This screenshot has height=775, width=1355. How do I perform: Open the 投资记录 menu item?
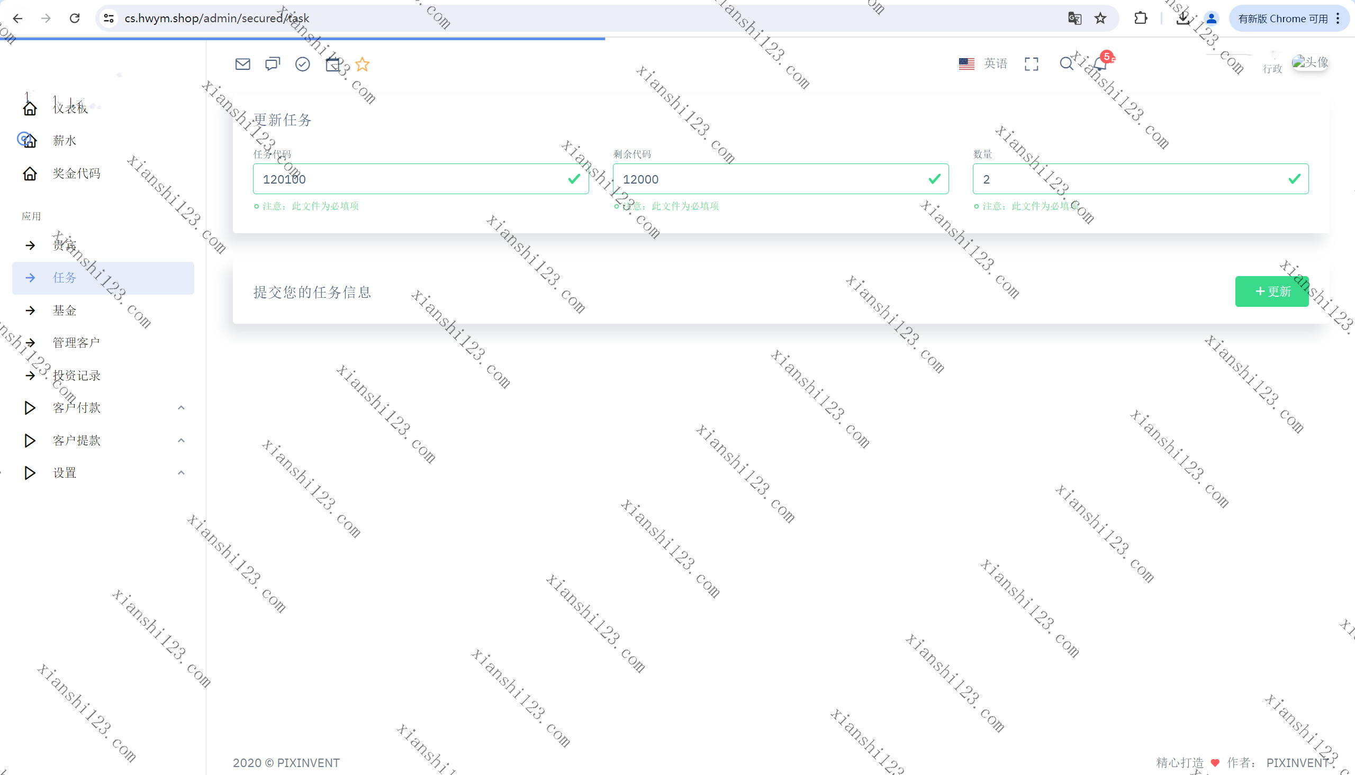(x=103, y=375)
